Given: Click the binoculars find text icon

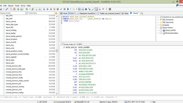Looking at the screenshot, I should tap(86, 9).
